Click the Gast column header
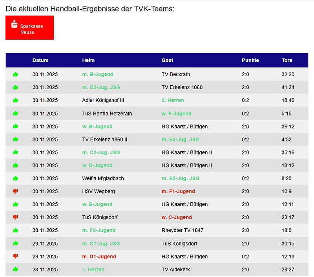The width and height of the screenshot is (314, 277). (x=167, y=61)
